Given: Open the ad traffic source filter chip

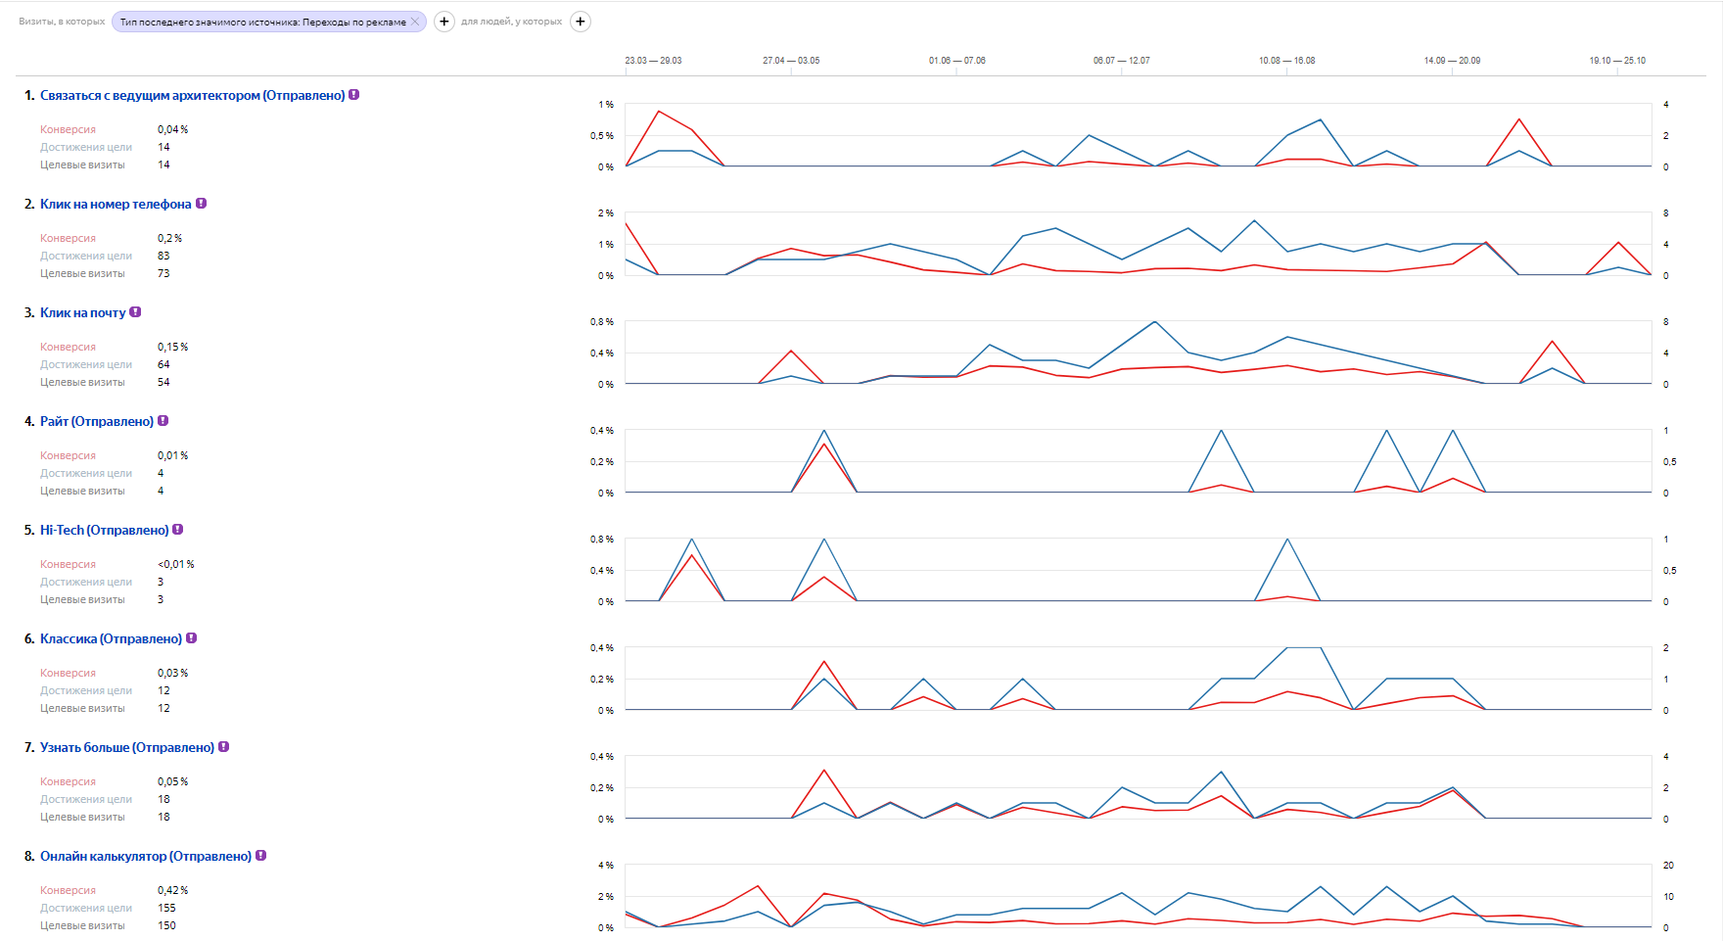Looking at the screenshot, I should click(x=262, y=22).
